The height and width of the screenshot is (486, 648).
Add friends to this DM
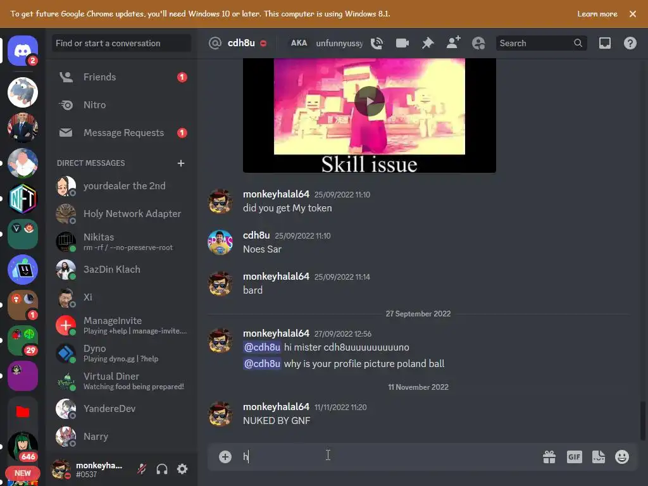point(453,43)
